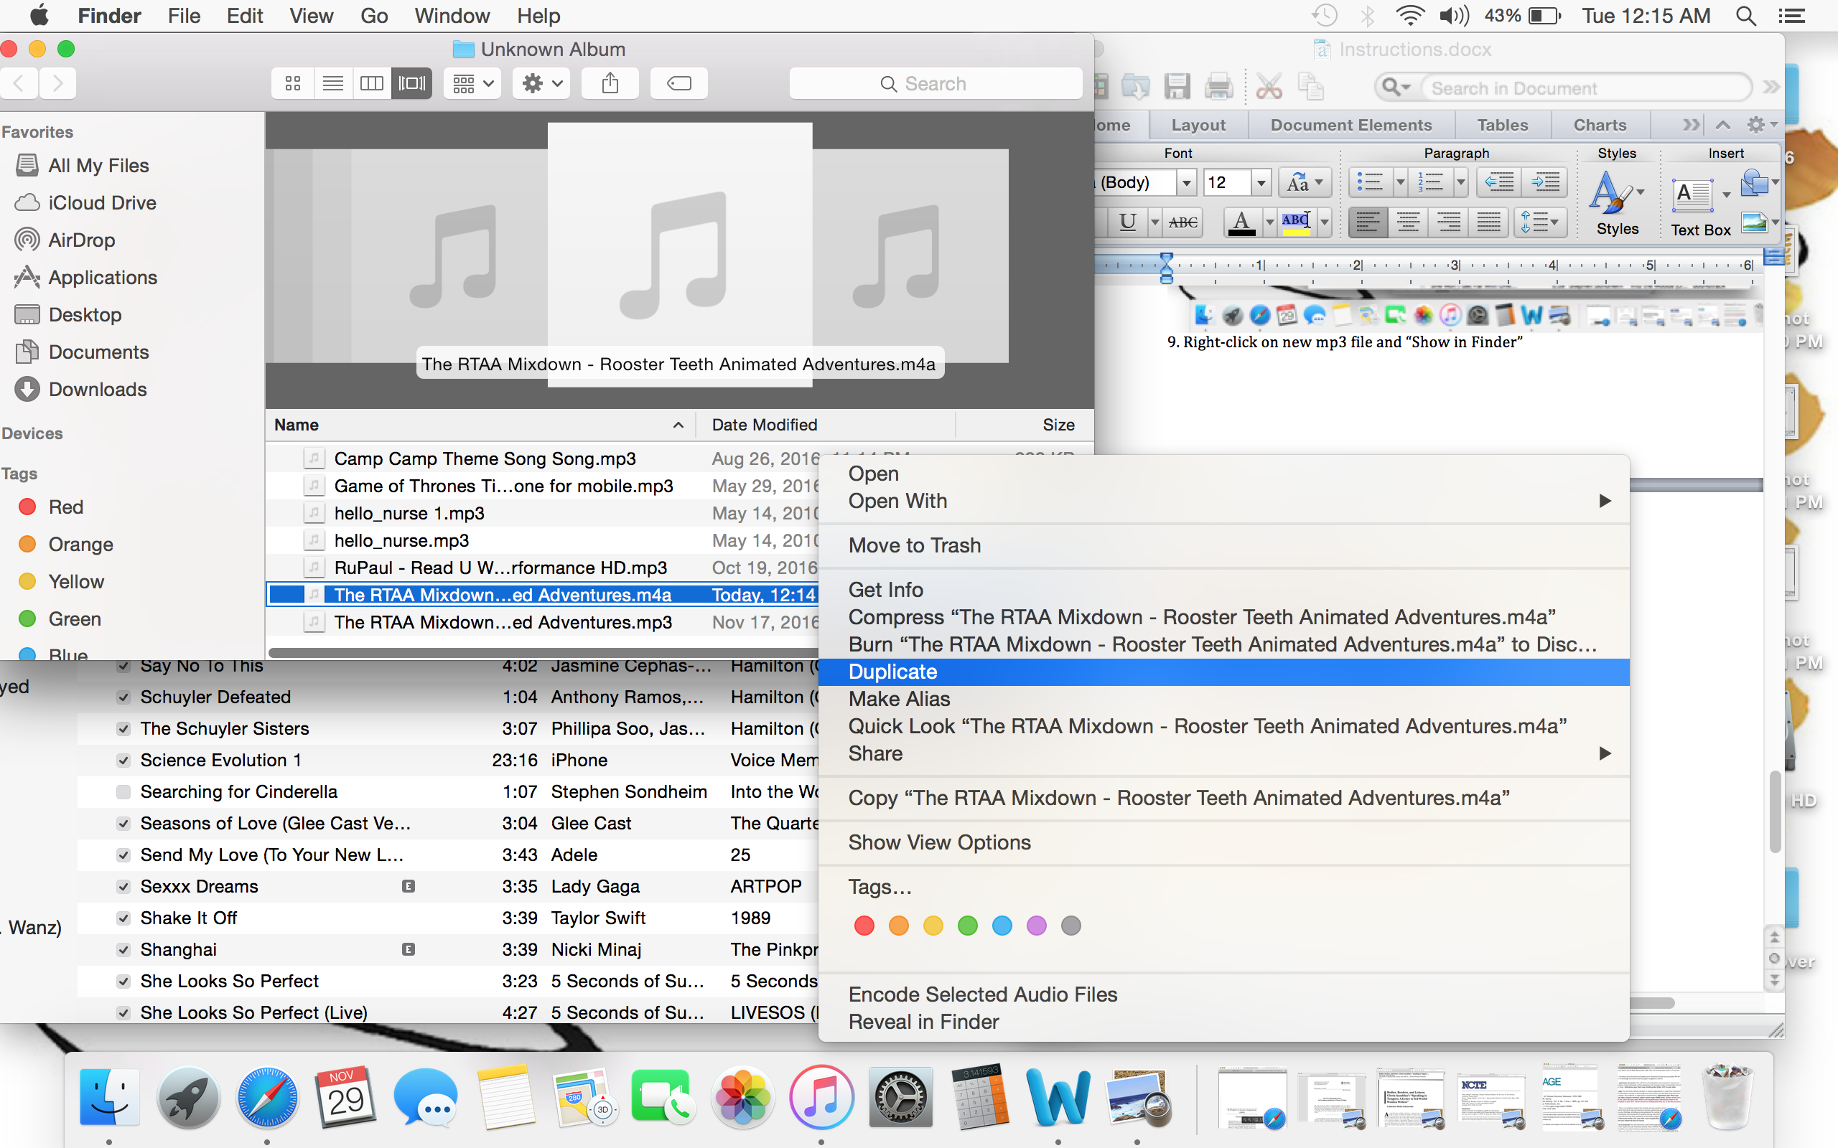Uncheck Schuyler Defeated song checkbox

[x=122, y=697]
